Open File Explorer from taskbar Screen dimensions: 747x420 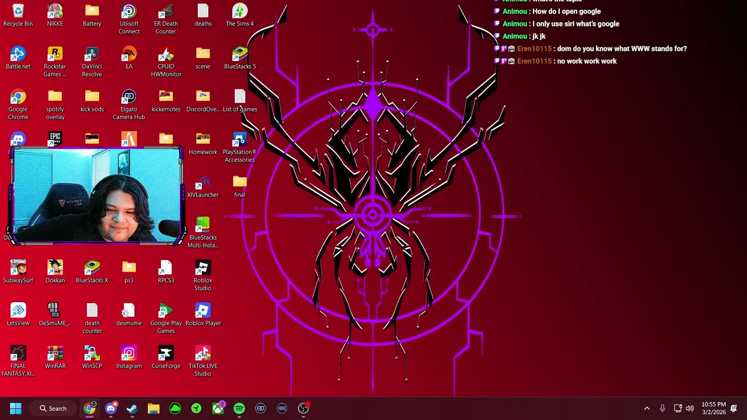click(153, 408)
